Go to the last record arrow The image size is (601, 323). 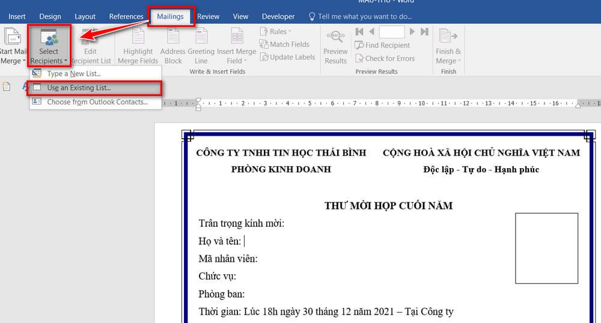(x=425, y=32)
